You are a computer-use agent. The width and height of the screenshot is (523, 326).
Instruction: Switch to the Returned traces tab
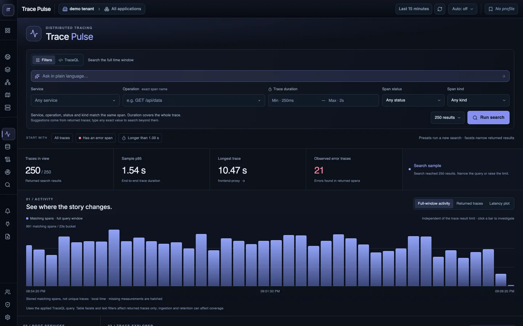pyautogui.click(x=470, y=204)
